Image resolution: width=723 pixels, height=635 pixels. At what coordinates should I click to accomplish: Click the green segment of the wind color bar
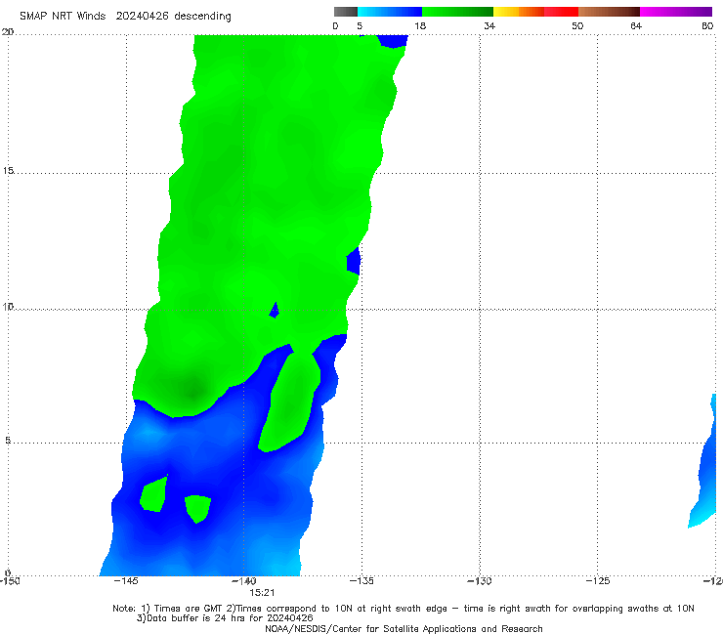[x=457, y=12]
